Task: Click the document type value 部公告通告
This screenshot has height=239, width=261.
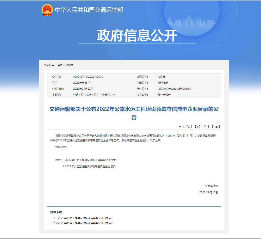Action: click(164, 95)
